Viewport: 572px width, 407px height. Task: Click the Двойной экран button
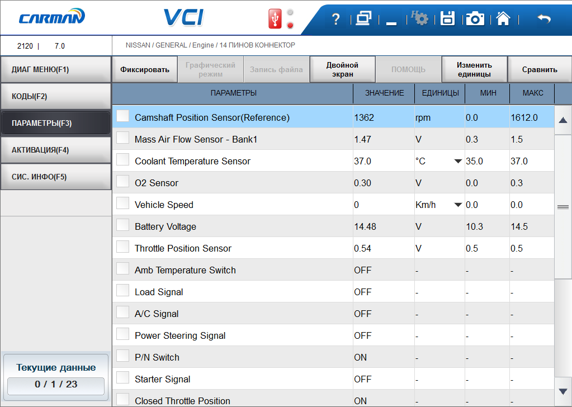(x=343, y=69)
